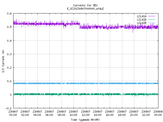Screen dimensions: 163x122
Task: Click the LCL41B legend label
Action: point(142,20)
